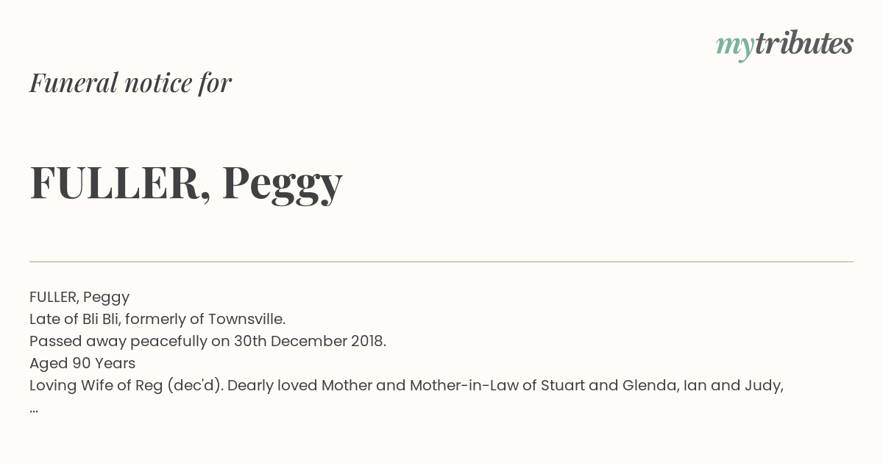Click the mytributes logo
This screenshot has width=883, height=464.
784,45
